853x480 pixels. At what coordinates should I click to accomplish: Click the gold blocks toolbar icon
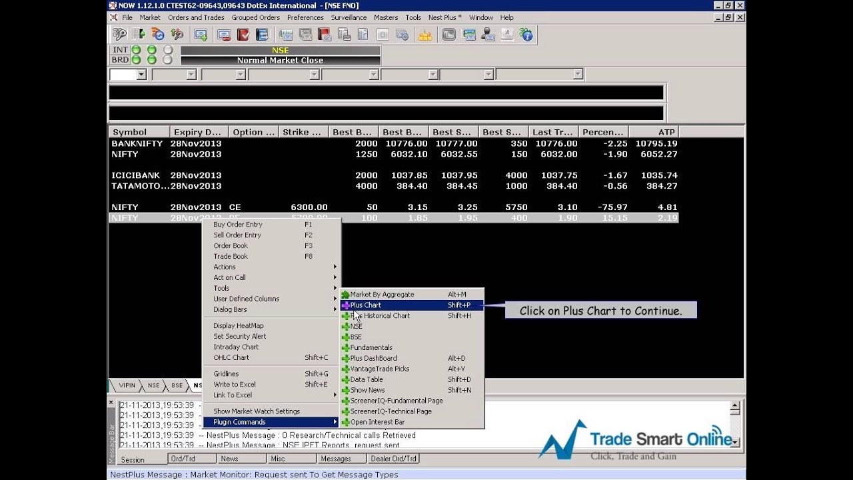point(425,34)
